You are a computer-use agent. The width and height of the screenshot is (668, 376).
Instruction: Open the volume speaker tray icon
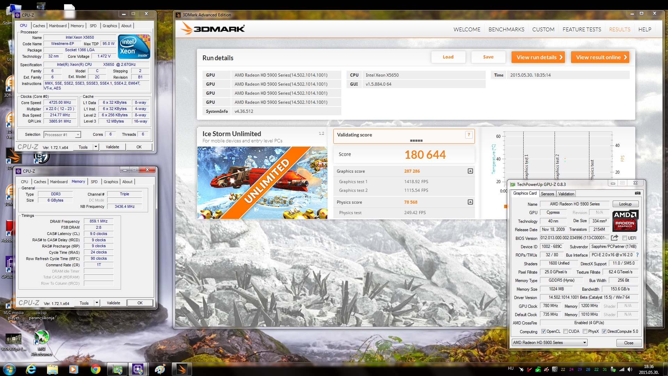[630, 369]
